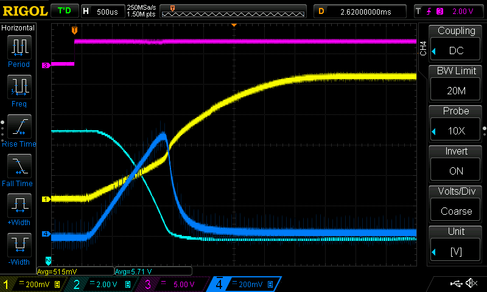Select the Rise Time measurement icon
487x292 pixels.
(19, 127)
